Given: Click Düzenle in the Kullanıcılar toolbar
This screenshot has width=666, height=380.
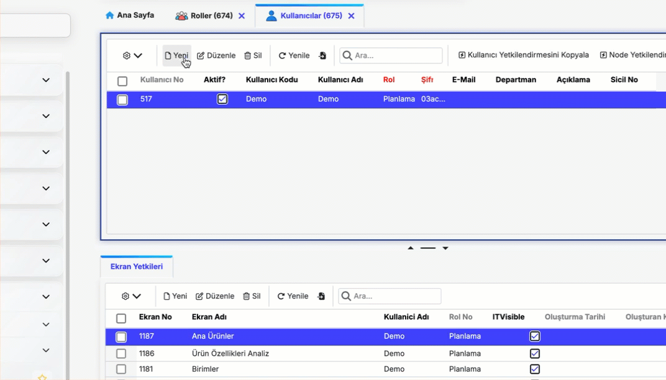Looking at the screenshot, I should (x=216, y=56).
